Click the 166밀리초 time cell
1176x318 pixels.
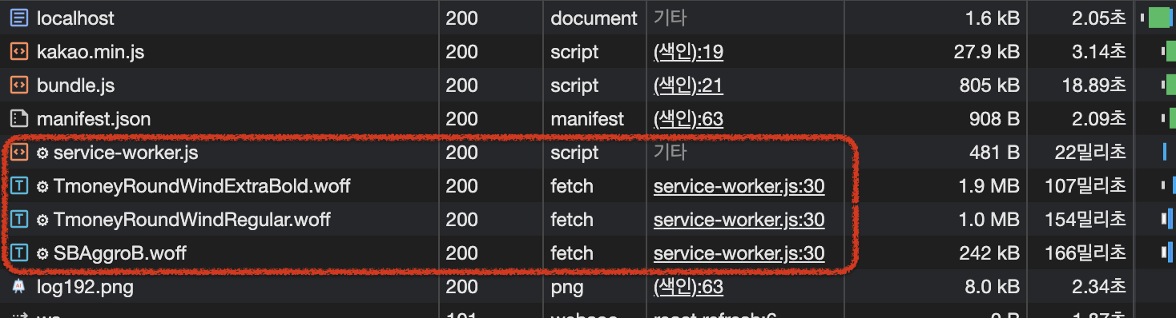click(x=1085, y=253)
